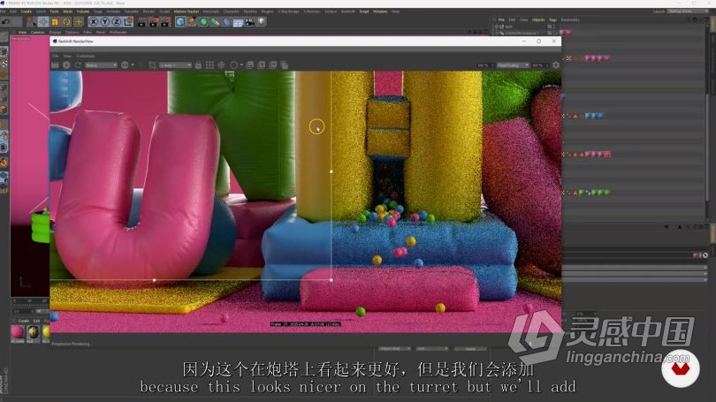Image resolution: width=716 pixels, height=402 pixels.
Task: Open the Beauty AOV dropdown
Action: coord(101,65)
